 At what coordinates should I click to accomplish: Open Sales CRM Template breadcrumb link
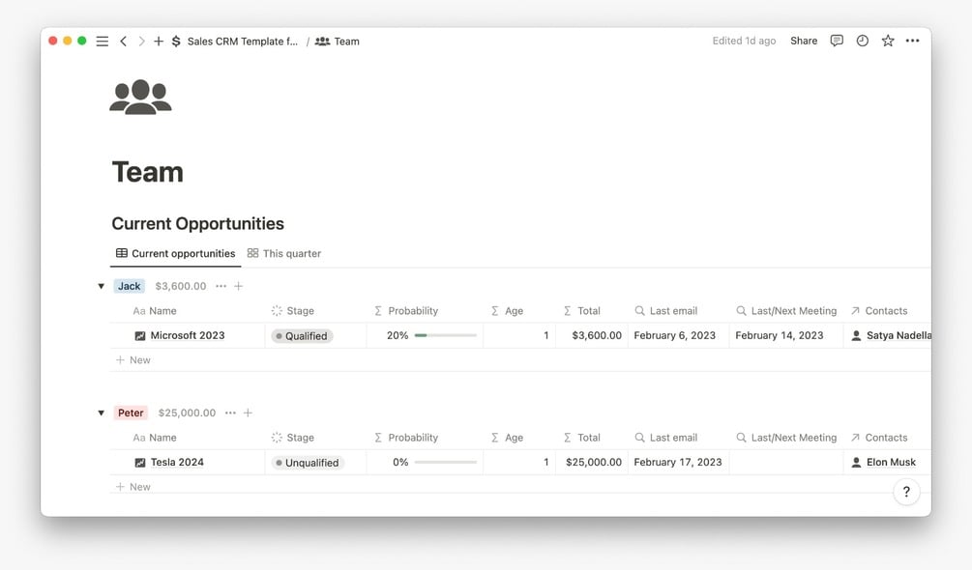pyautogui.click(x=235, y=42)
